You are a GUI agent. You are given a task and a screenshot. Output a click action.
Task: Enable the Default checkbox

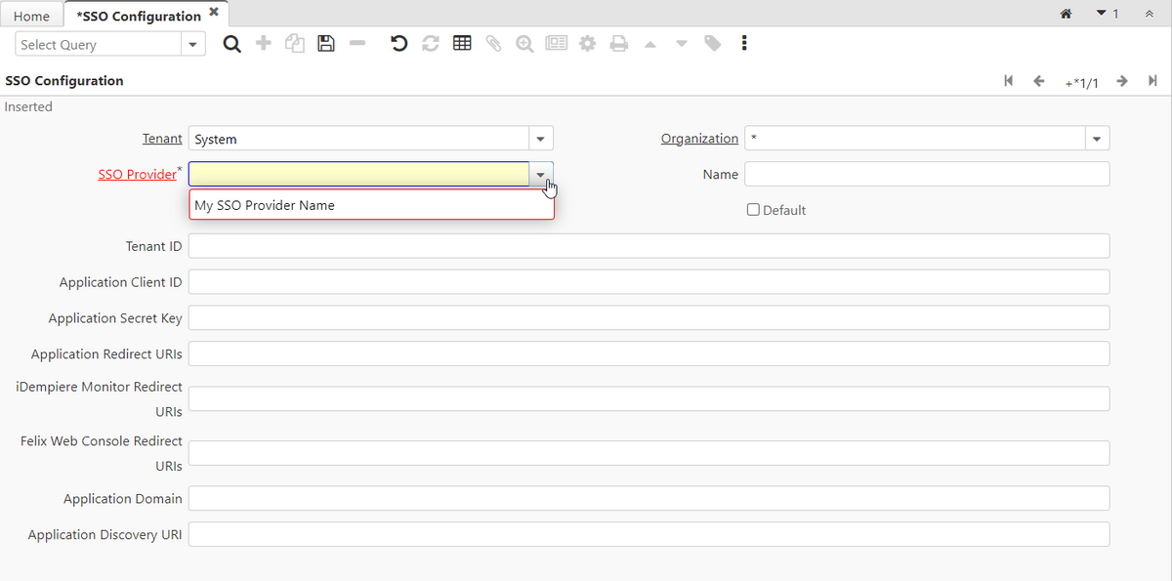point(753,210)
